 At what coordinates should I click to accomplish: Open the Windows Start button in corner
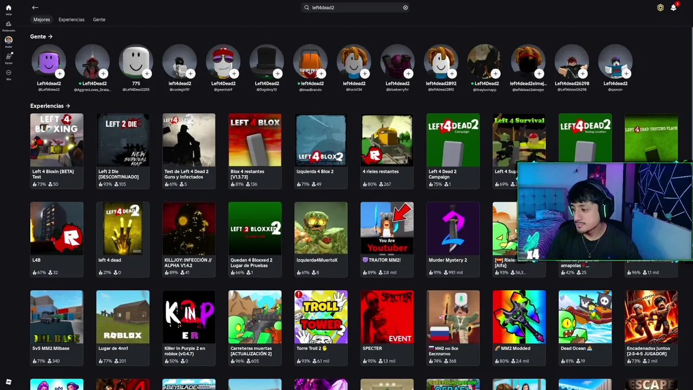point(8,382)
